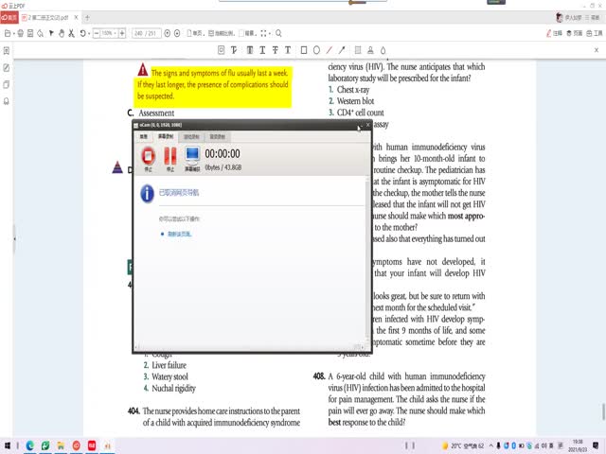
Task: Select the highlighted text annotation tool
Action: coord(250,50)
